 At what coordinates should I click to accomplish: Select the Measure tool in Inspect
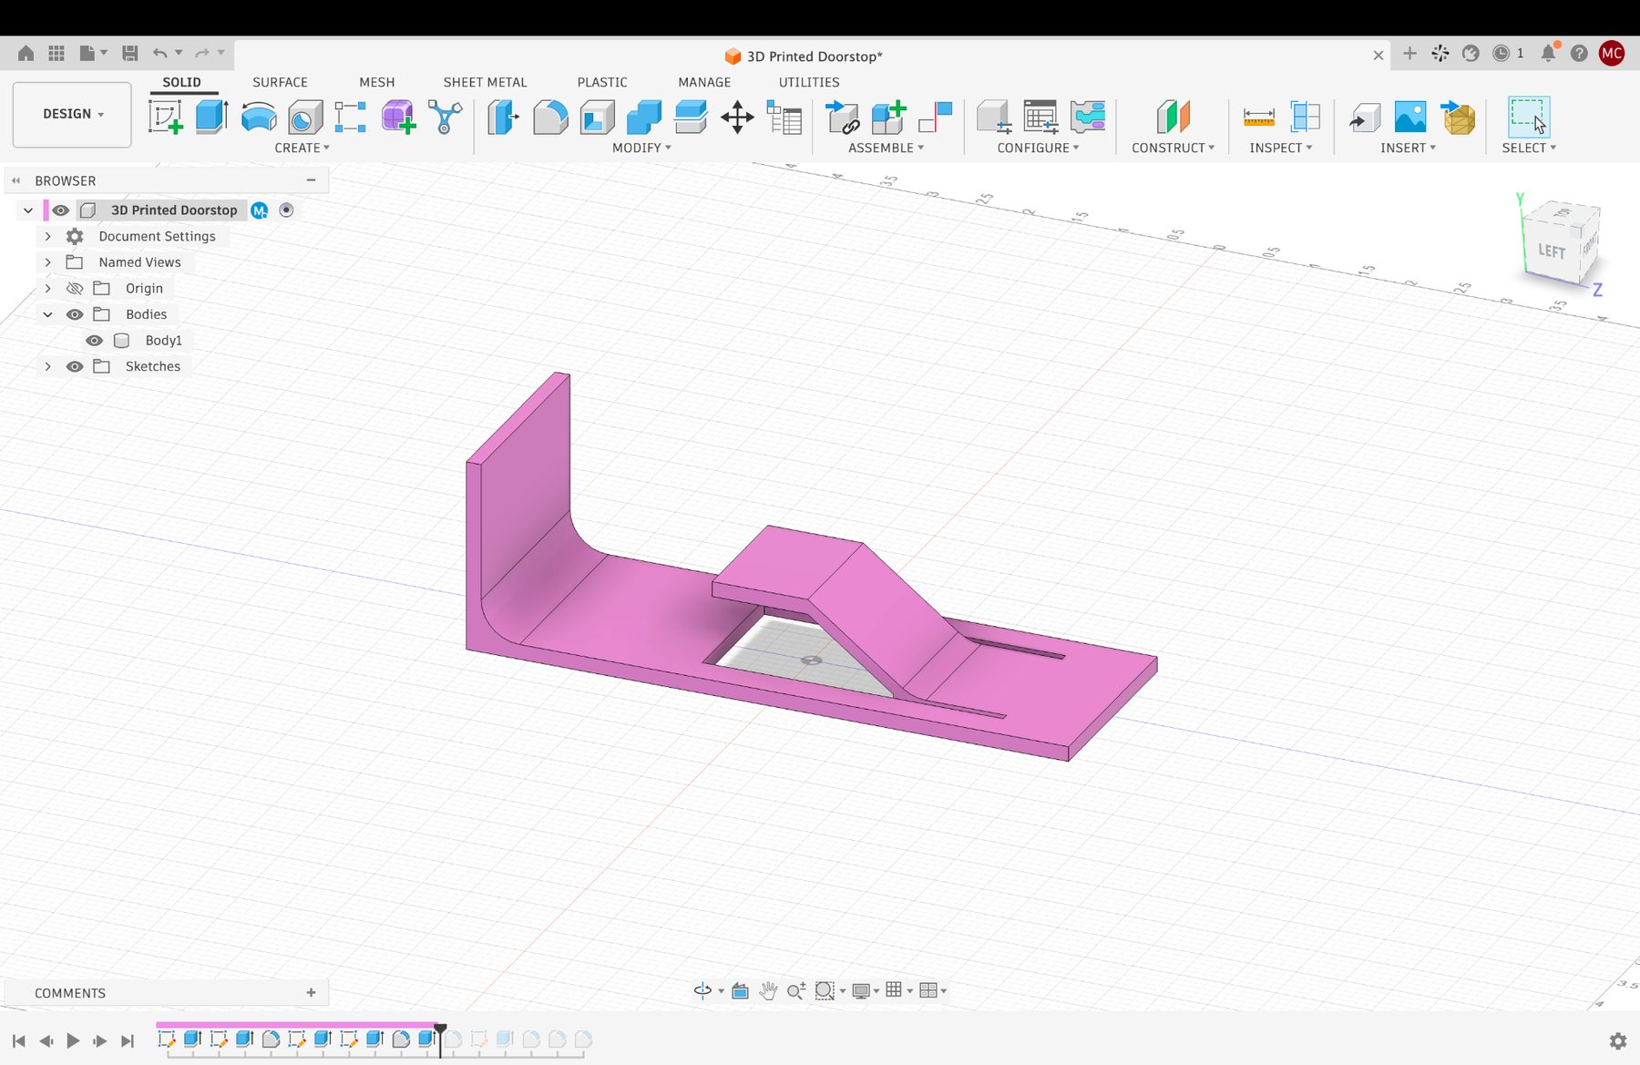pos(1258,118)
